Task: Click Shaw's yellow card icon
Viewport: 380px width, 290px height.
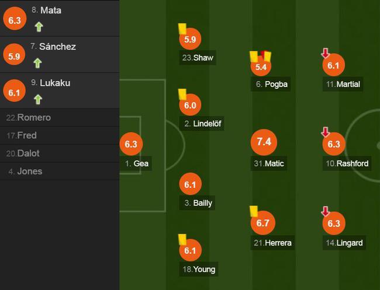Action: pos(182,29)
